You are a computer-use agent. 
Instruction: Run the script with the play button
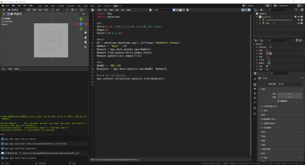pos(188,10)
